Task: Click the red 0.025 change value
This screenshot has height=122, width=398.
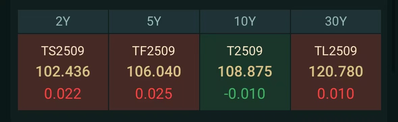Action: (x=154, y=94)
